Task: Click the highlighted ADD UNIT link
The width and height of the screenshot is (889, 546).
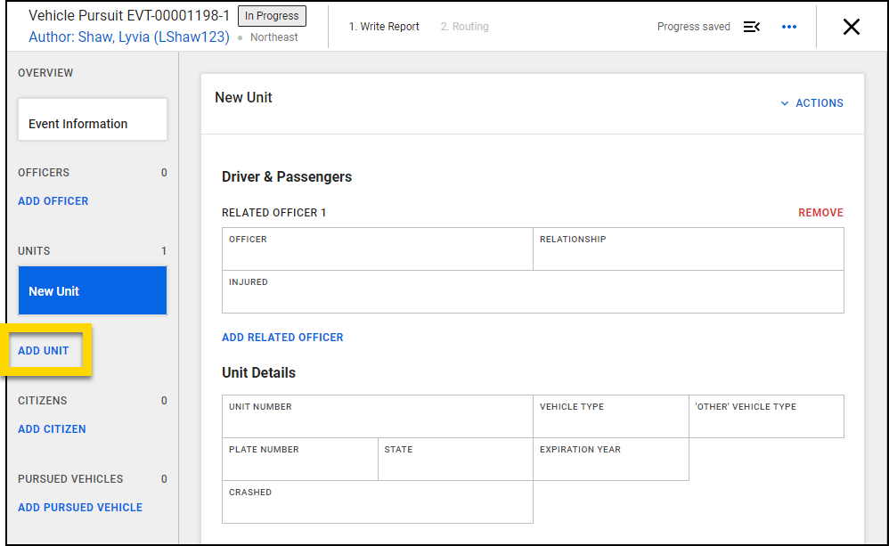Action: [x=45, y=350]
